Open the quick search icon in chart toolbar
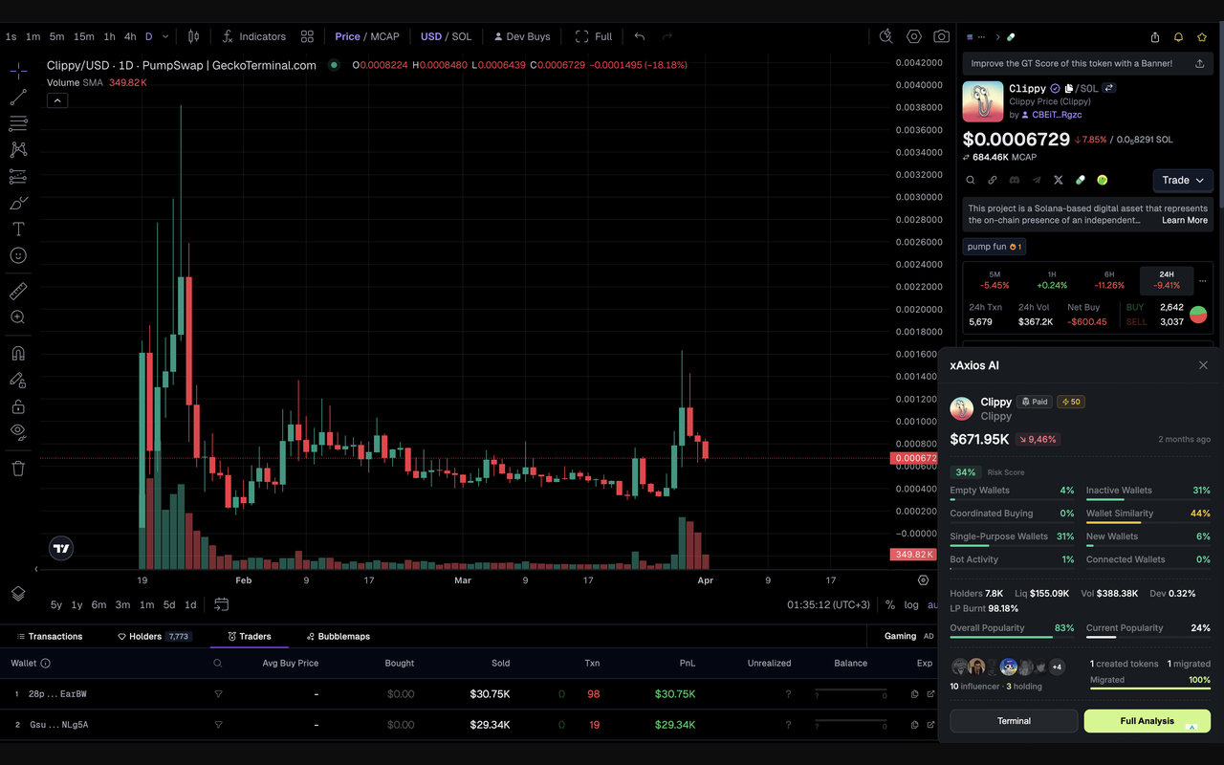The height and width of the screenshot is (765, 1224). 886,36
